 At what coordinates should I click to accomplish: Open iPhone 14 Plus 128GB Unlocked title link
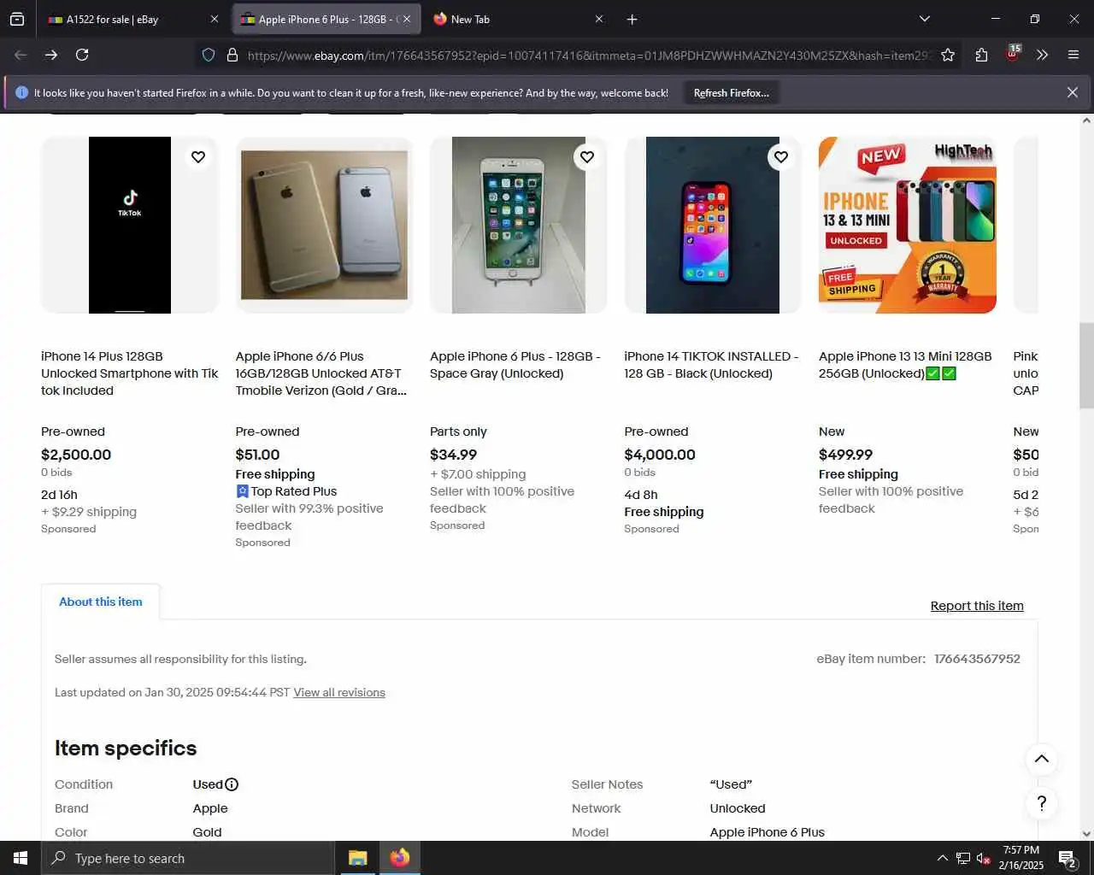(x=130, y=373)
